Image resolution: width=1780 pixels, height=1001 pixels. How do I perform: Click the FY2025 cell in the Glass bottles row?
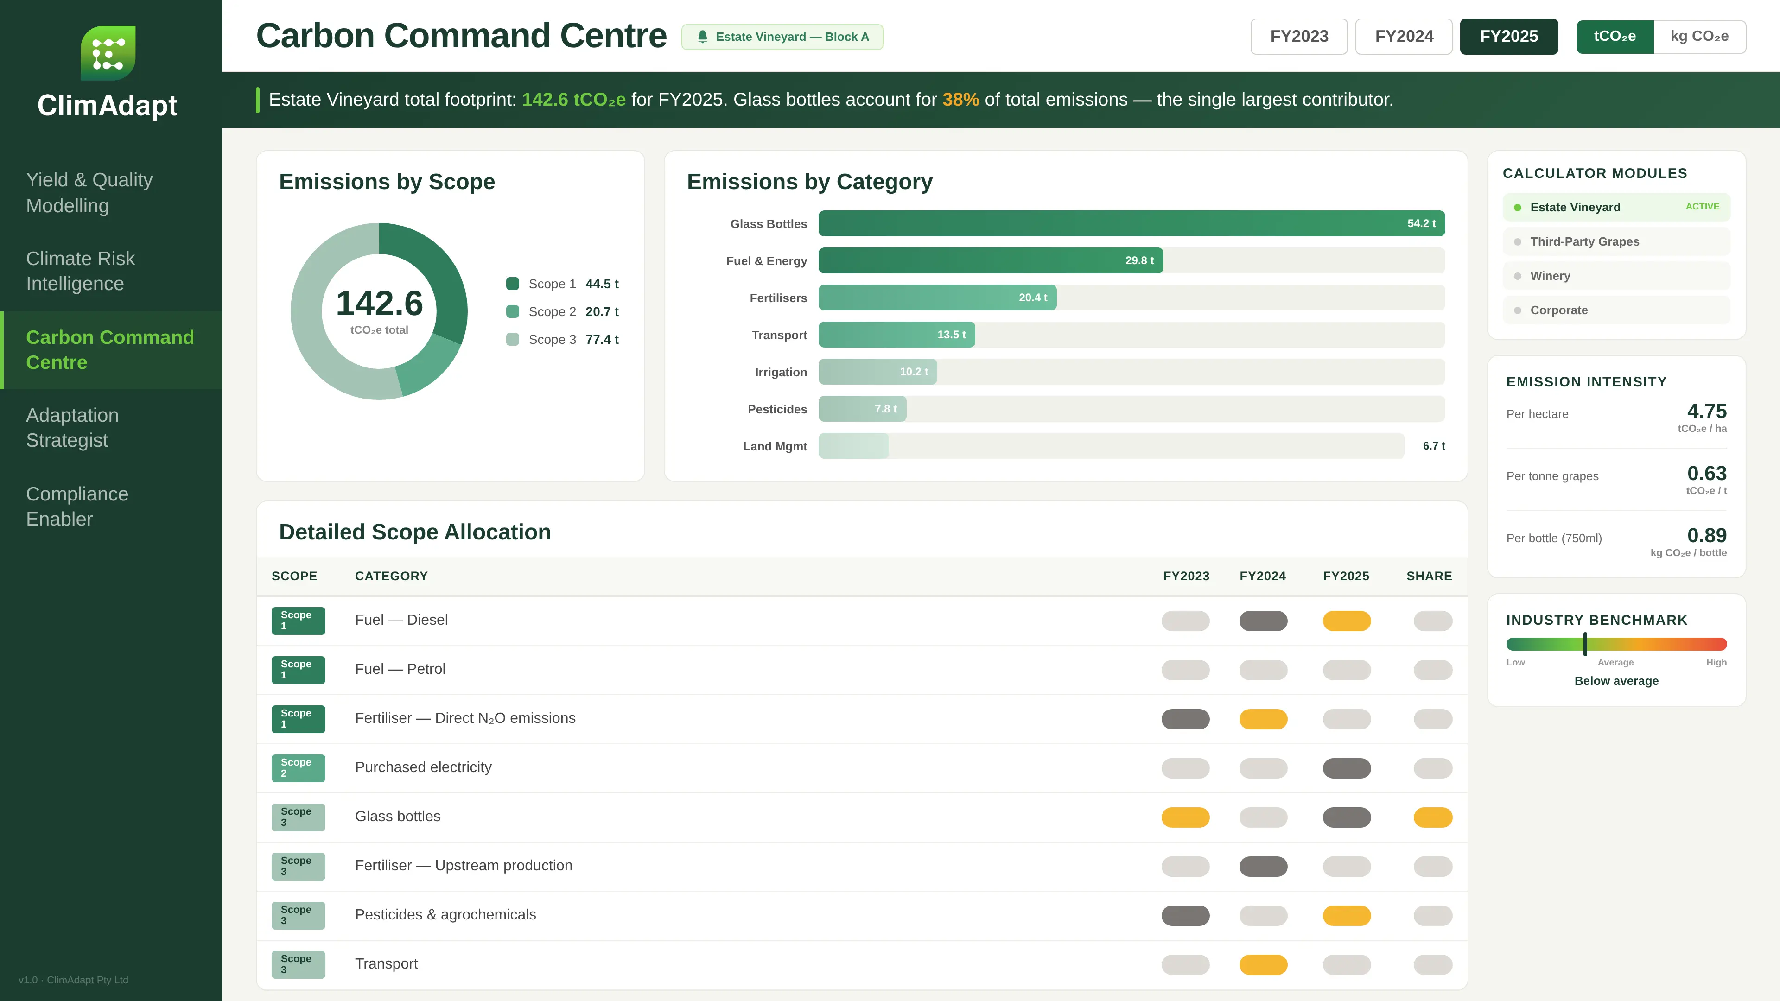click(x=1347, y=817)
